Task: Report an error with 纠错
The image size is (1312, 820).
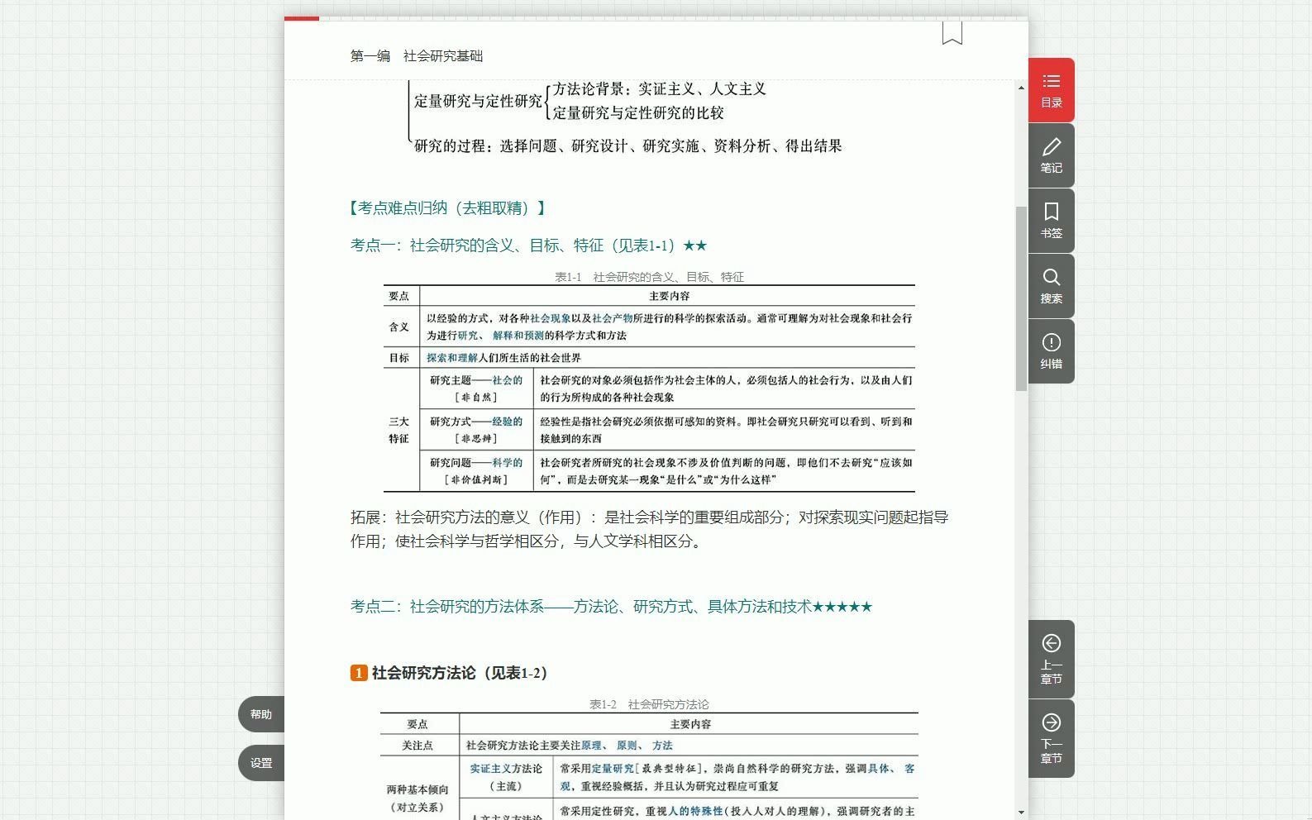Action: coord(1051,351)
